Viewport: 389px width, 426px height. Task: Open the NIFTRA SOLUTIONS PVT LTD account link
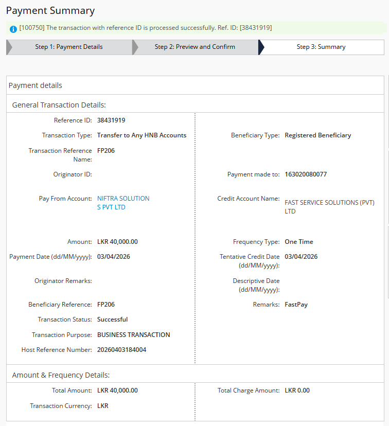pos(123,203)
